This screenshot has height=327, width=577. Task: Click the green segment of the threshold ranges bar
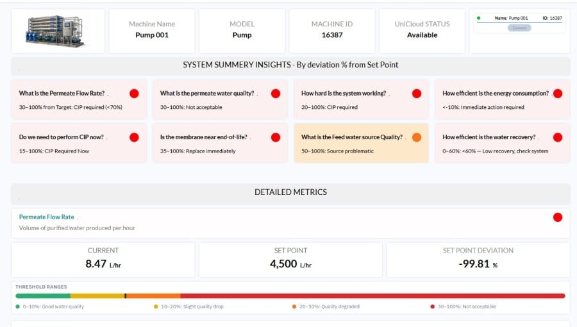point(42,296)
